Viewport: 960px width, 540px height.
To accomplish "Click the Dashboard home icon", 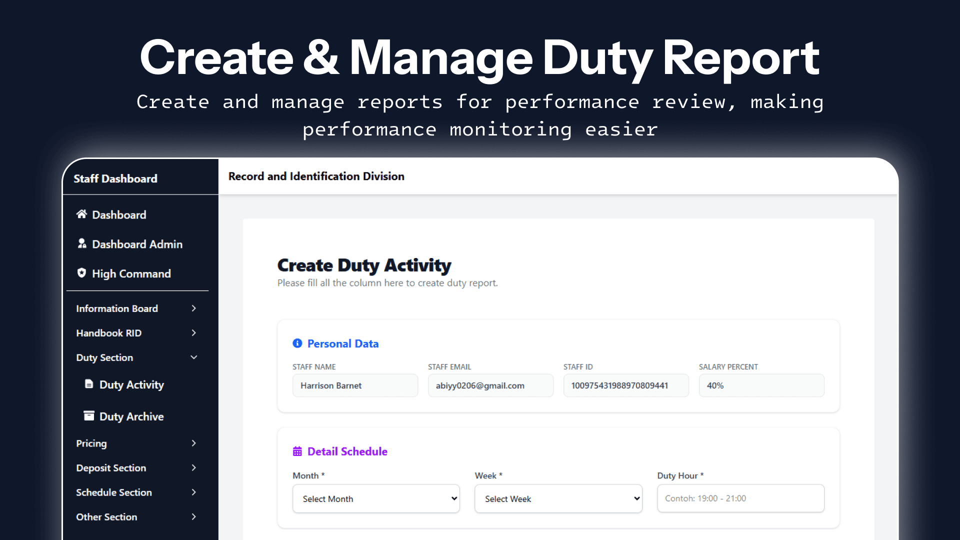I will pos(81,214).
